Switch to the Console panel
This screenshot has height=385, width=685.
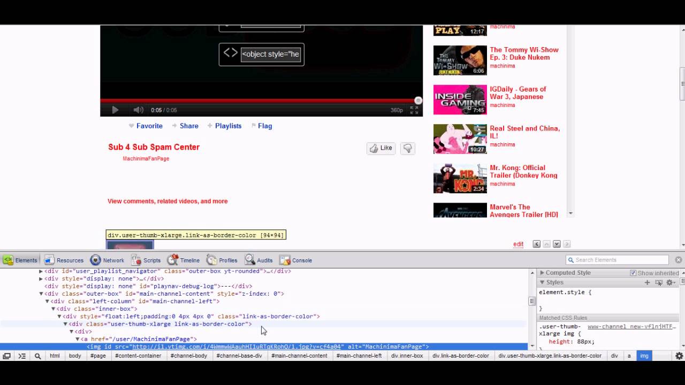click(x=296, y=260)
